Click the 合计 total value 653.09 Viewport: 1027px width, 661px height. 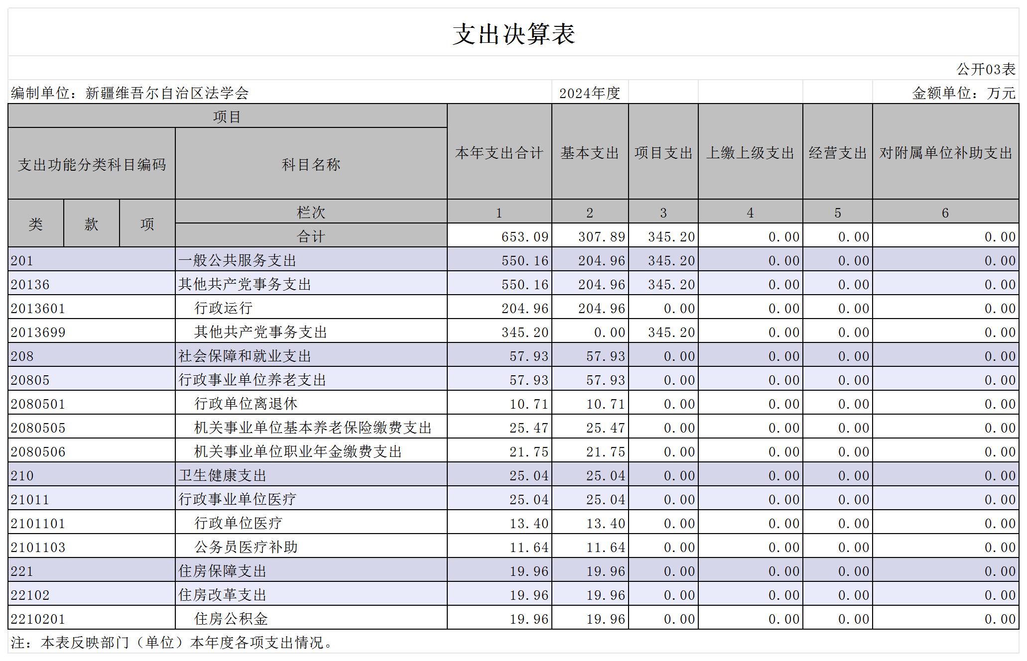[x=524, y=237]
